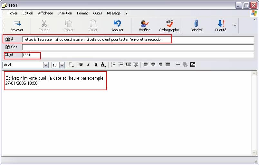Check names with Vérifier

[144, 26]
